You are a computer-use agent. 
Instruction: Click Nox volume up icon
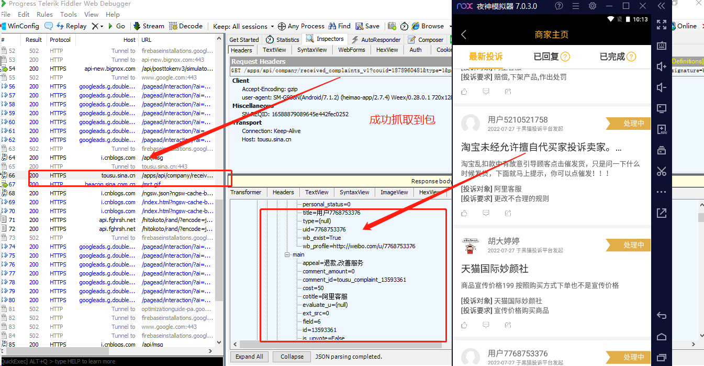[662, 66]
